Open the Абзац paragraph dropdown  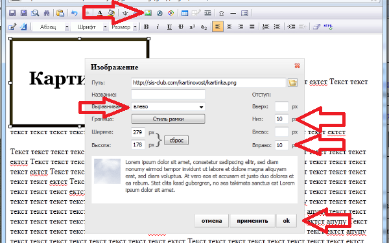[51, 27]
